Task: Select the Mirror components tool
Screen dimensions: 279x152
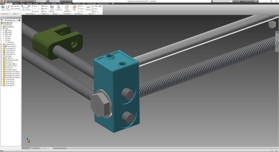Action: tap(45, 9)
